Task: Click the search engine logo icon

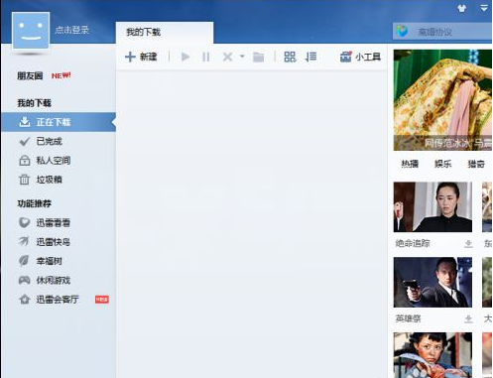Action: pos(402,32)
